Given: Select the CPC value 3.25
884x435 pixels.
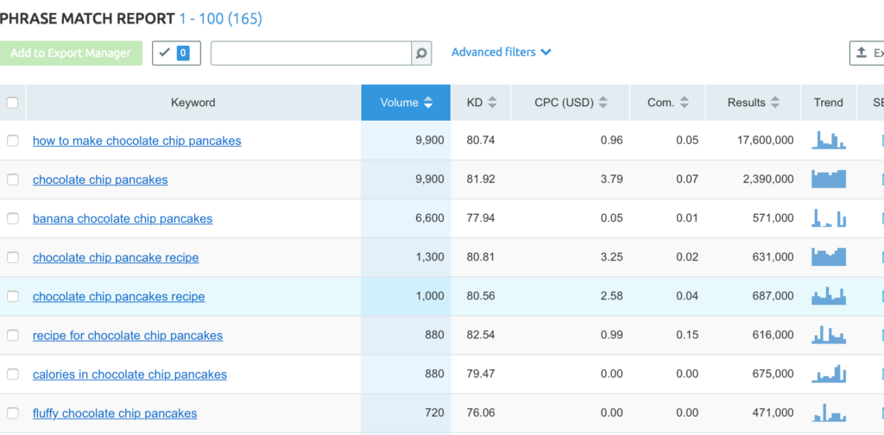Looking at the screenshot, I should point(612,257).
